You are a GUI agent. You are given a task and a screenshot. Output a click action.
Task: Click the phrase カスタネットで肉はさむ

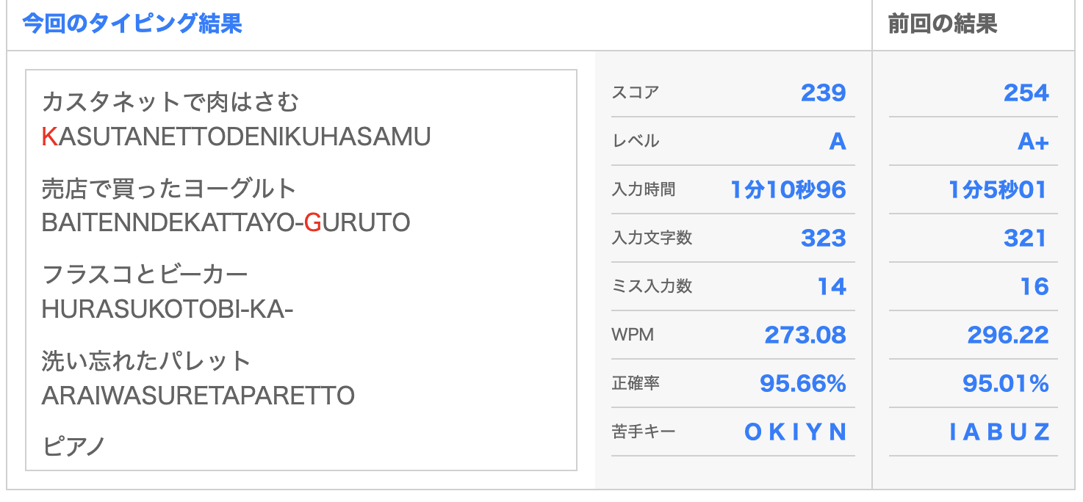(170, 102)
